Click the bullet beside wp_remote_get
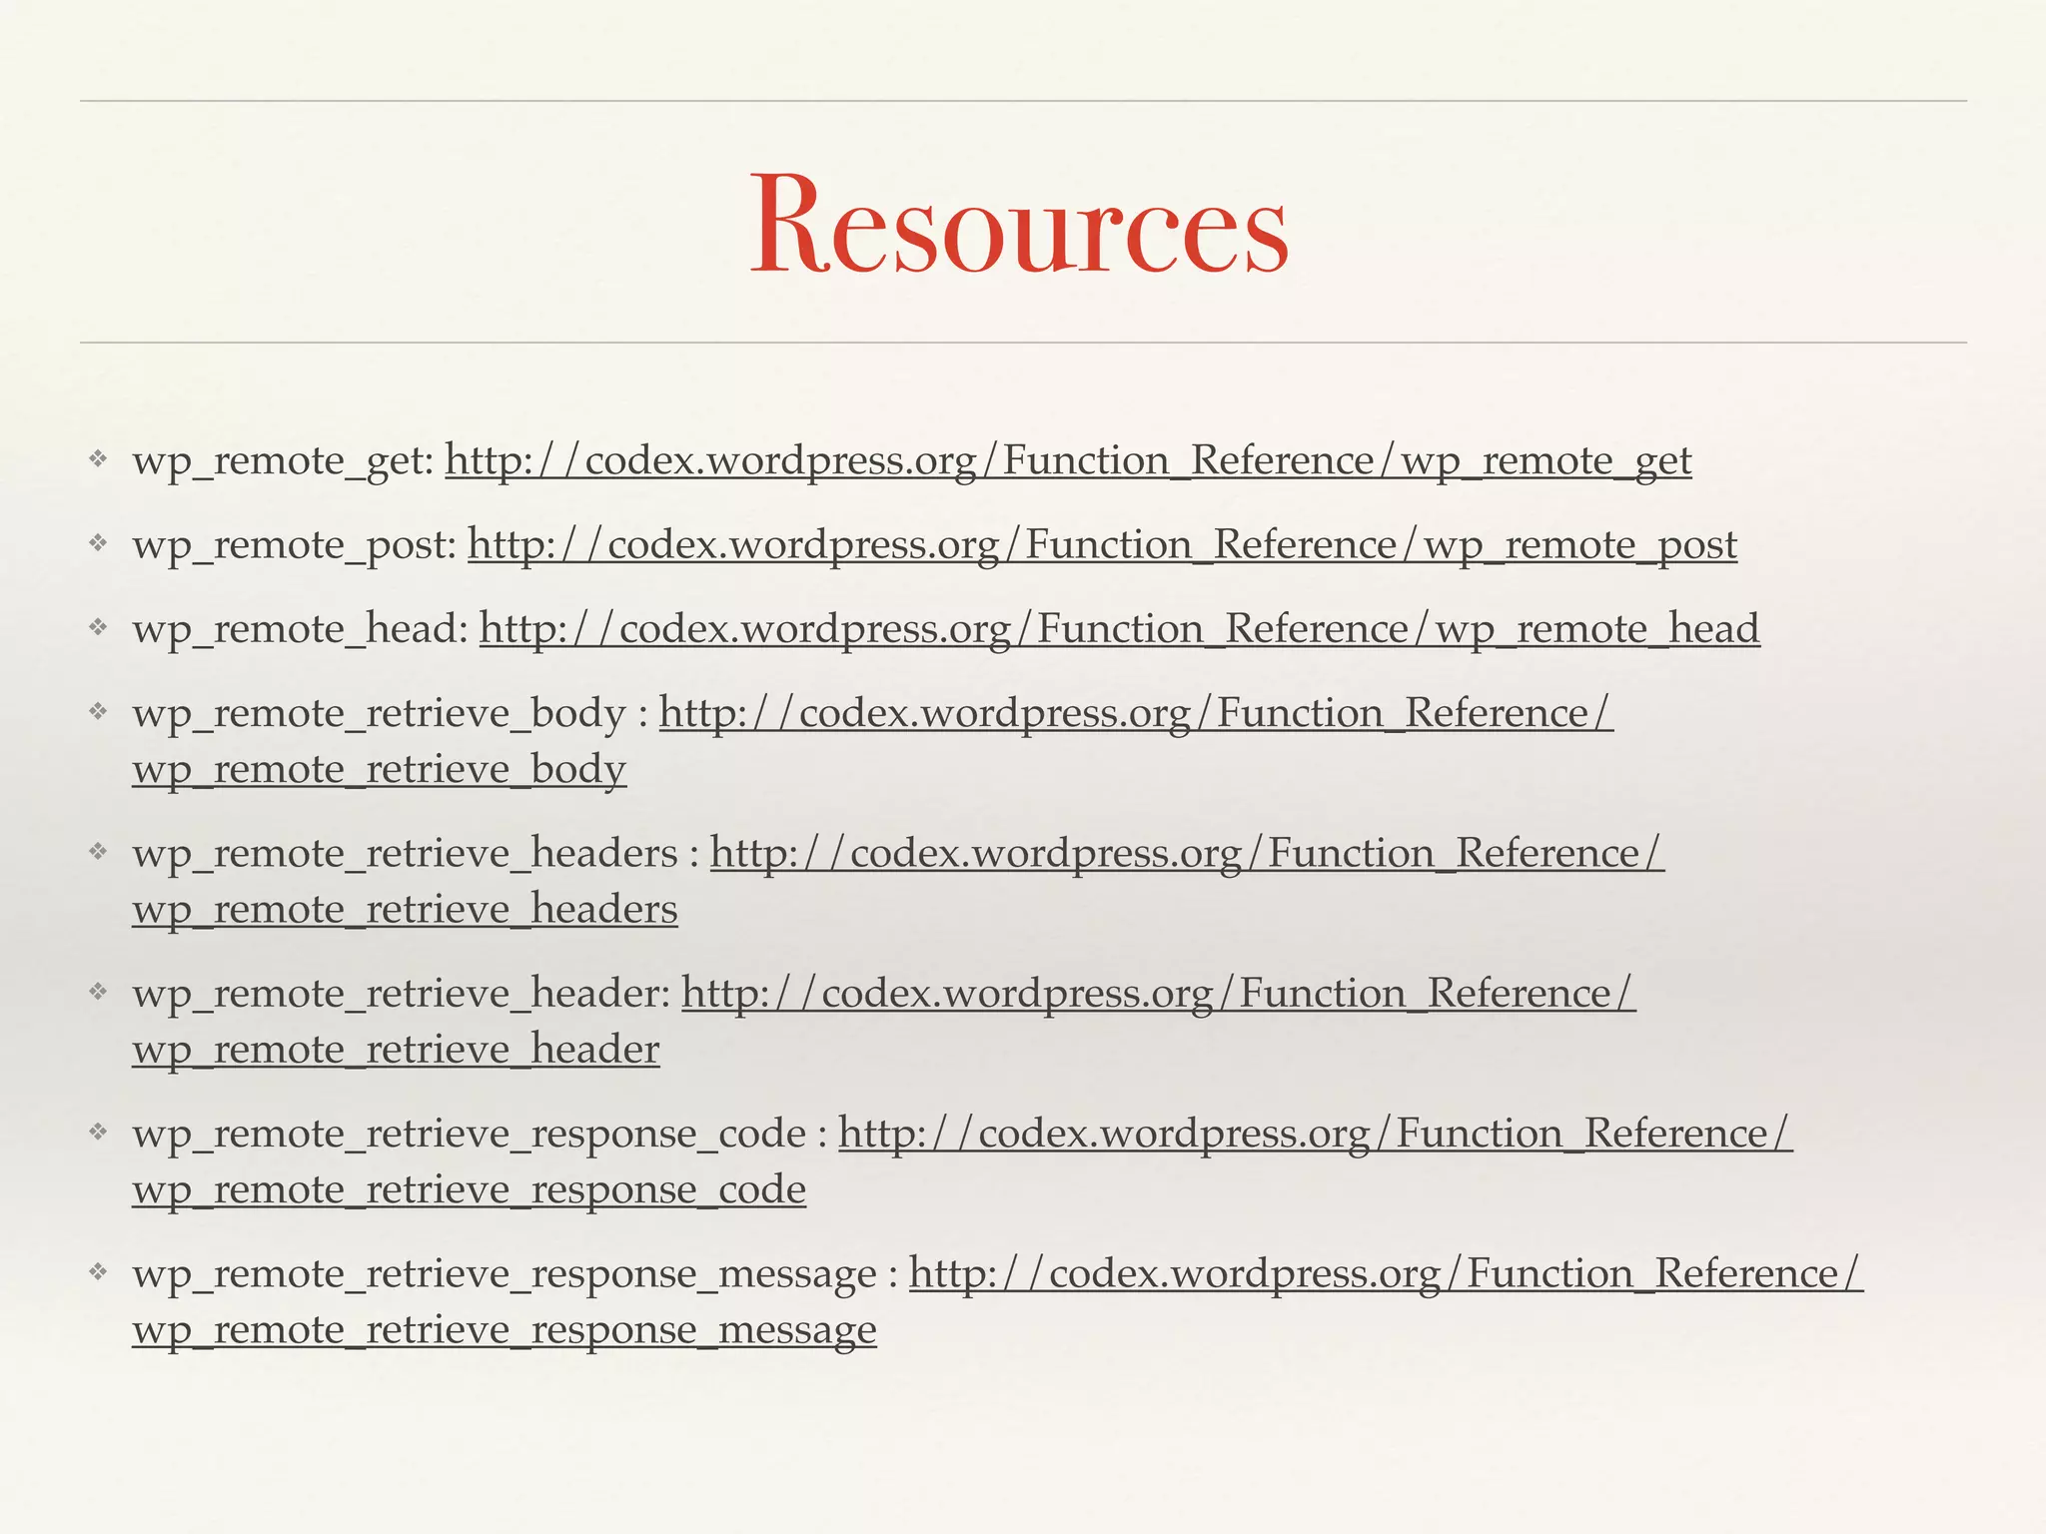 coord(97,459)
